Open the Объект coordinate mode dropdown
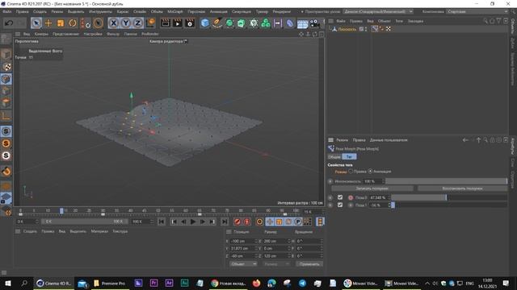Viewport: 517px width, 290px height. point(243,264)
